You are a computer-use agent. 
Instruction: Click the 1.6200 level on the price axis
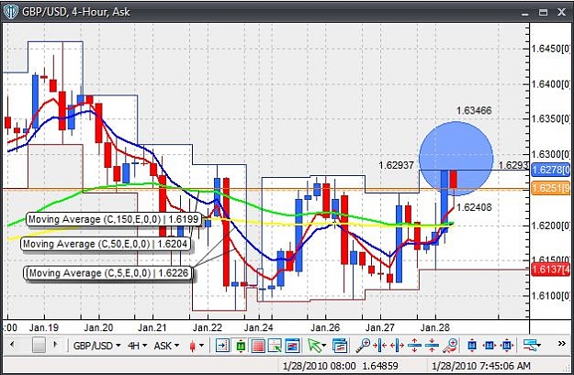tap(550, 226)
